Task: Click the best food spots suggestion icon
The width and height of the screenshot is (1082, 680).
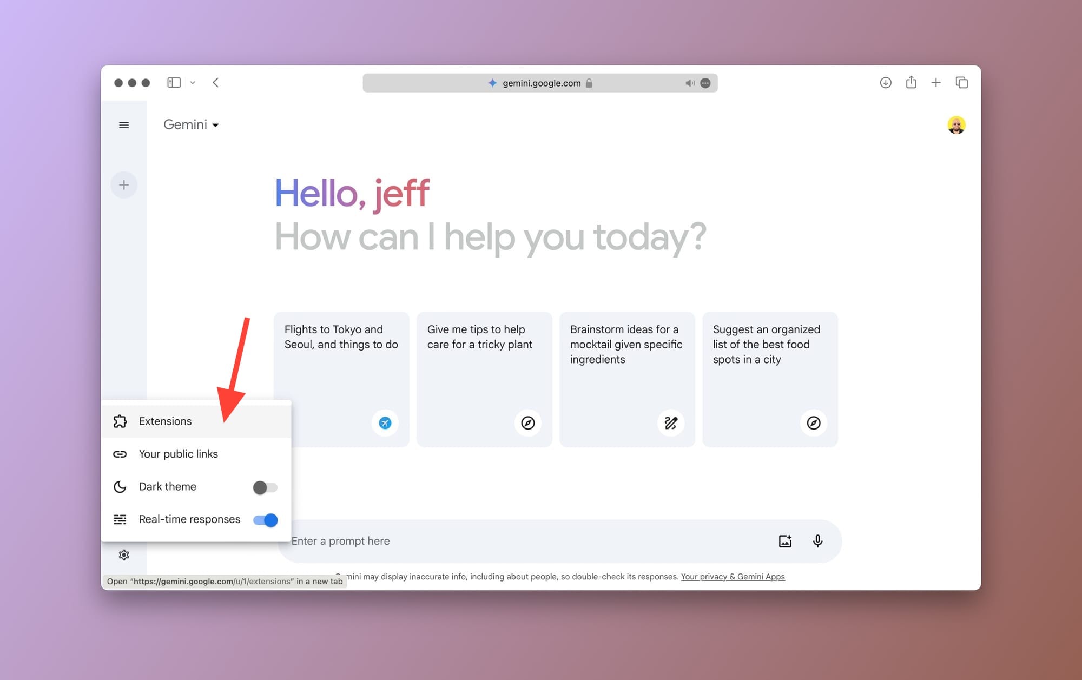Action: coord(813,422)
